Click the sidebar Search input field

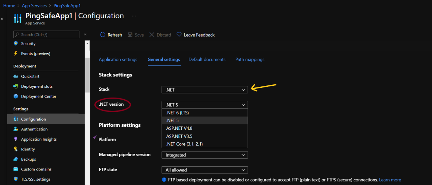coord(48,35)
